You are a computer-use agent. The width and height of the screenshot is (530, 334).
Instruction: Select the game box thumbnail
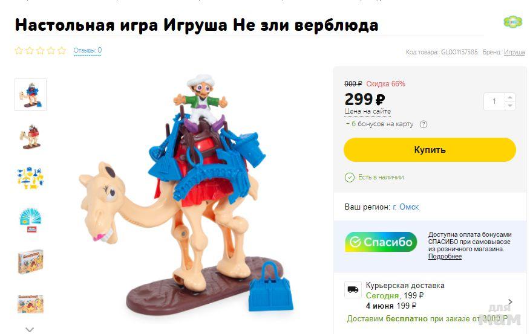click(x=30, y=262)
